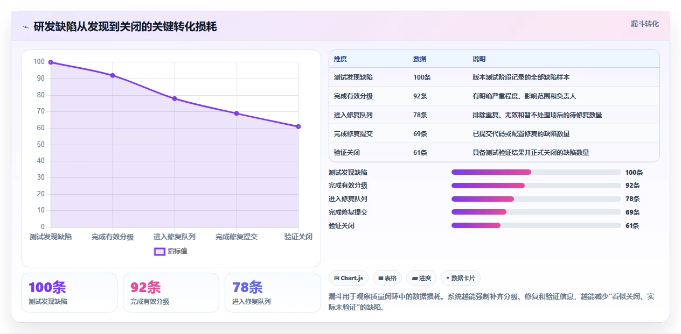681x334 pixels.
Task: Click the 验证关闭 x-axis label on chart
Action: 298,237
